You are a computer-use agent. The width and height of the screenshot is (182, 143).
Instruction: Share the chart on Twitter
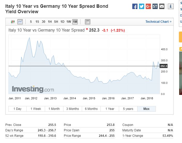click(x=142, y=6)
